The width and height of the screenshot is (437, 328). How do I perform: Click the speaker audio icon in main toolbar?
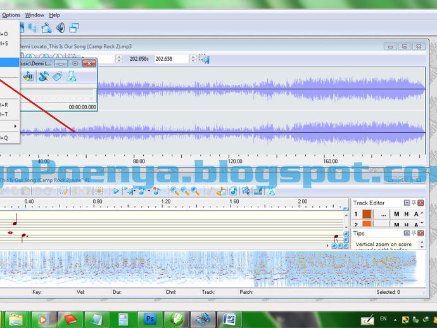[60, 28]
